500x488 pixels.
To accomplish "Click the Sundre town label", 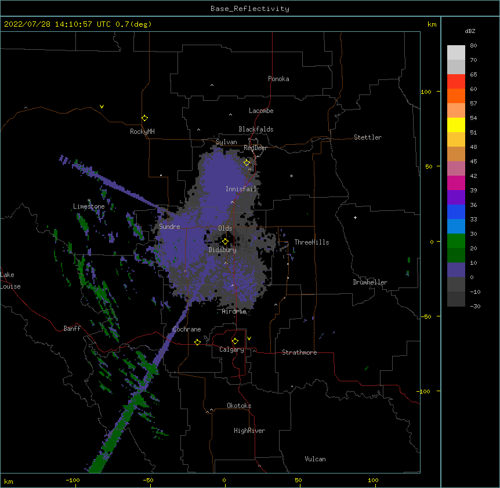I will point(169,227).
